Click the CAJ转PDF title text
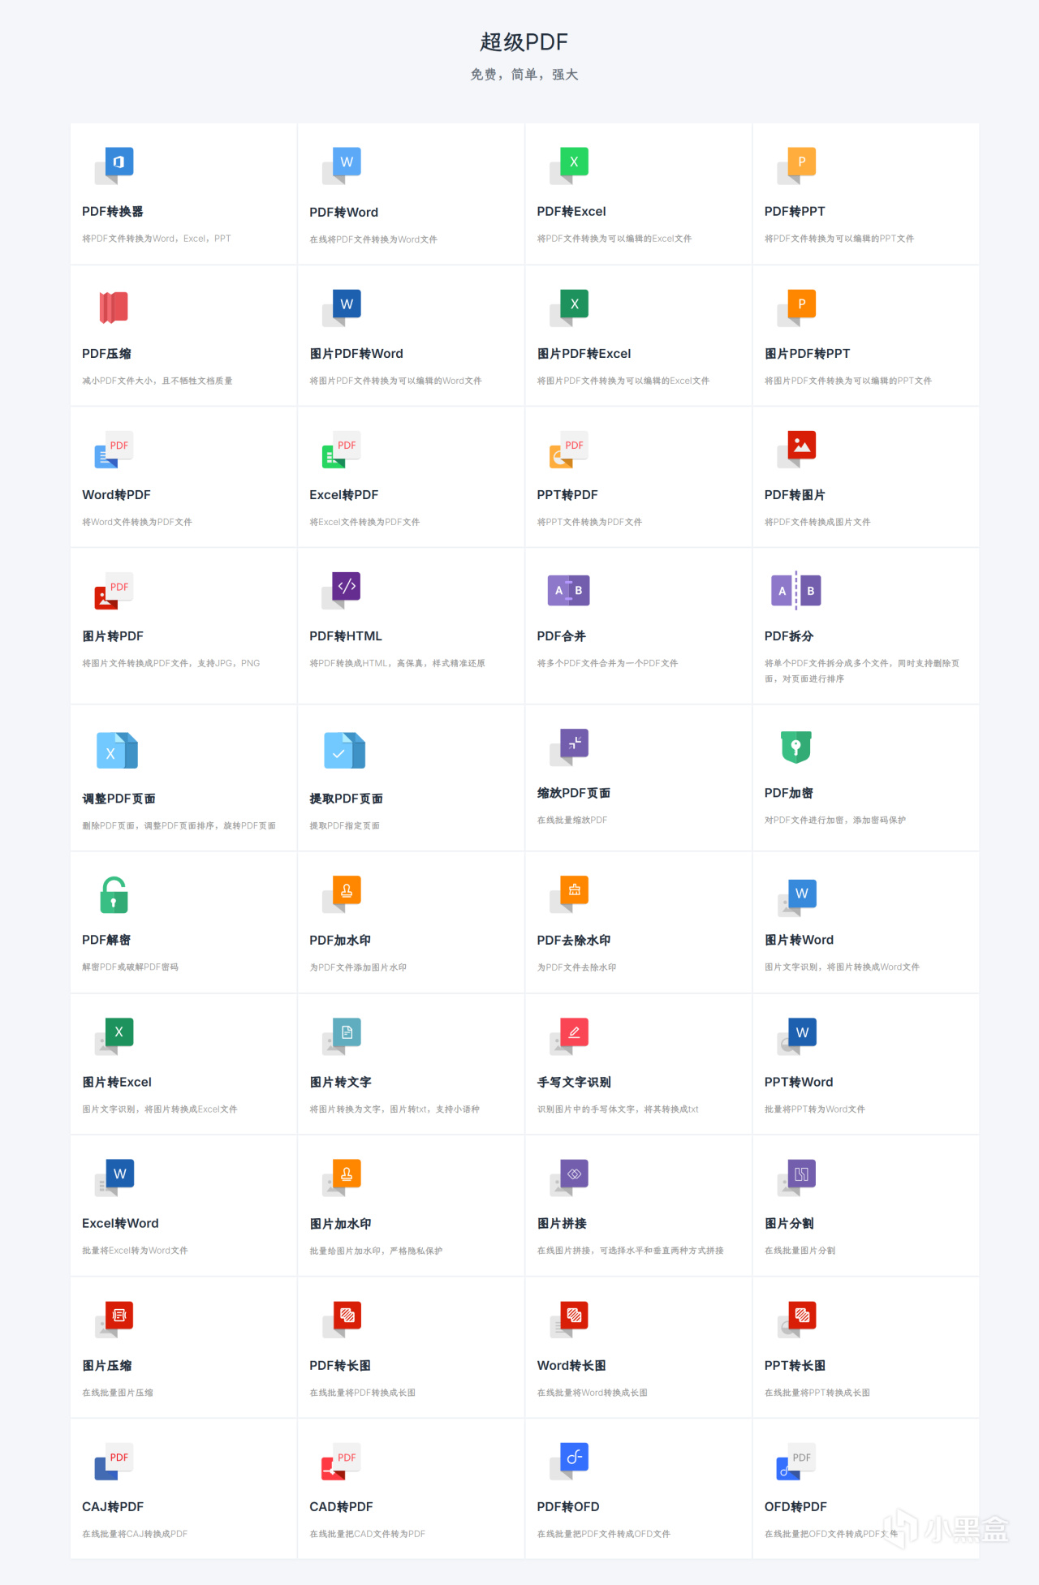The width and height of the screenshot is (1039, 1585). pyautogui.click(x=113, y=1506)
